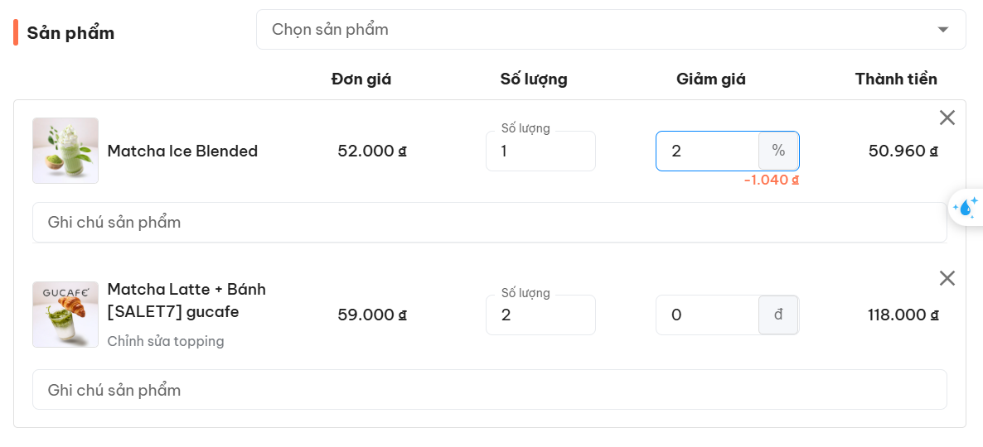Click note field under Matcha Ice Blended
Screen dimensions: 983x447
click(489, 223)
